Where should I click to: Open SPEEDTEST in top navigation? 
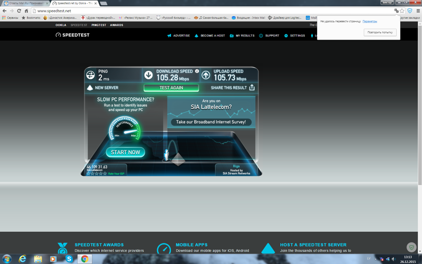coord(79,25)
